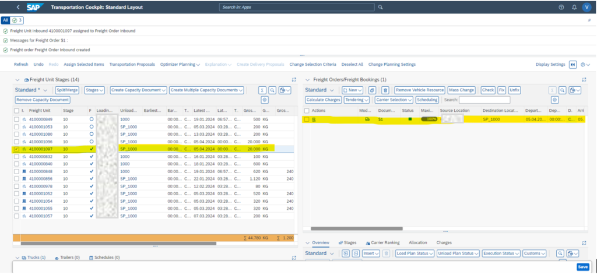This screenshot has height=275, width=597.
Task: Click the SAP back navigation arrow
Action: click(19, 7)
